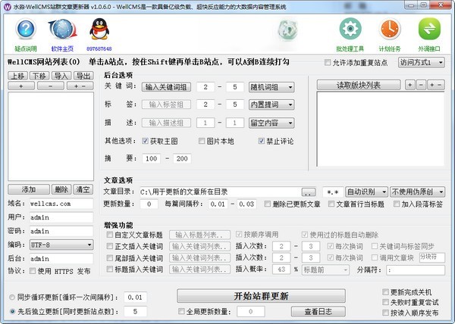This screenshot has width=455, height=324.
Task: Open the 内置提词 tag dropdown
Action: pyautogui.click(x=271, y=104)
